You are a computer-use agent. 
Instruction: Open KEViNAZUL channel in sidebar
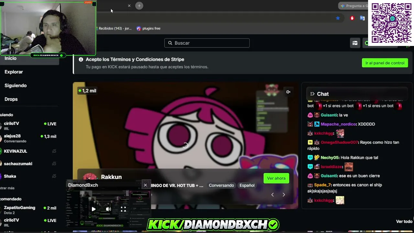29,151
